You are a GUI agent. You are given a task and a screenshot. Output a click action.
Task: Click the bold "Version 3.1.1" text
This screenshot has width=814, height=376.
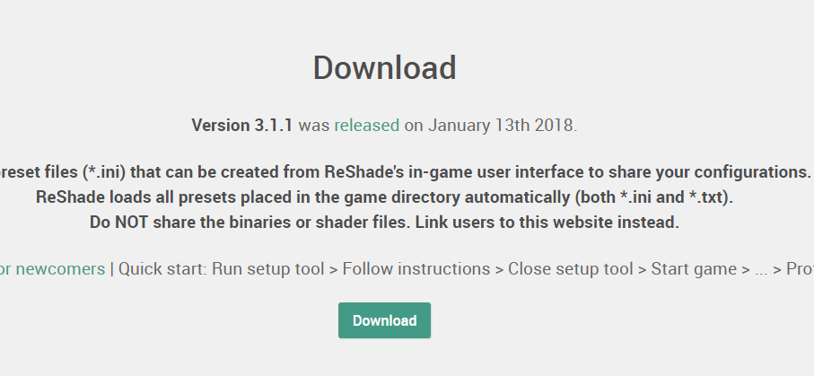(242, 125)
